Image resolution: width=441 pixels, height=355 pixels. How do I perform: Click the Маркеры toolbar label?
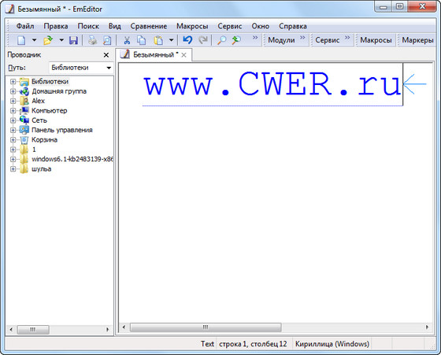(417, 40)
